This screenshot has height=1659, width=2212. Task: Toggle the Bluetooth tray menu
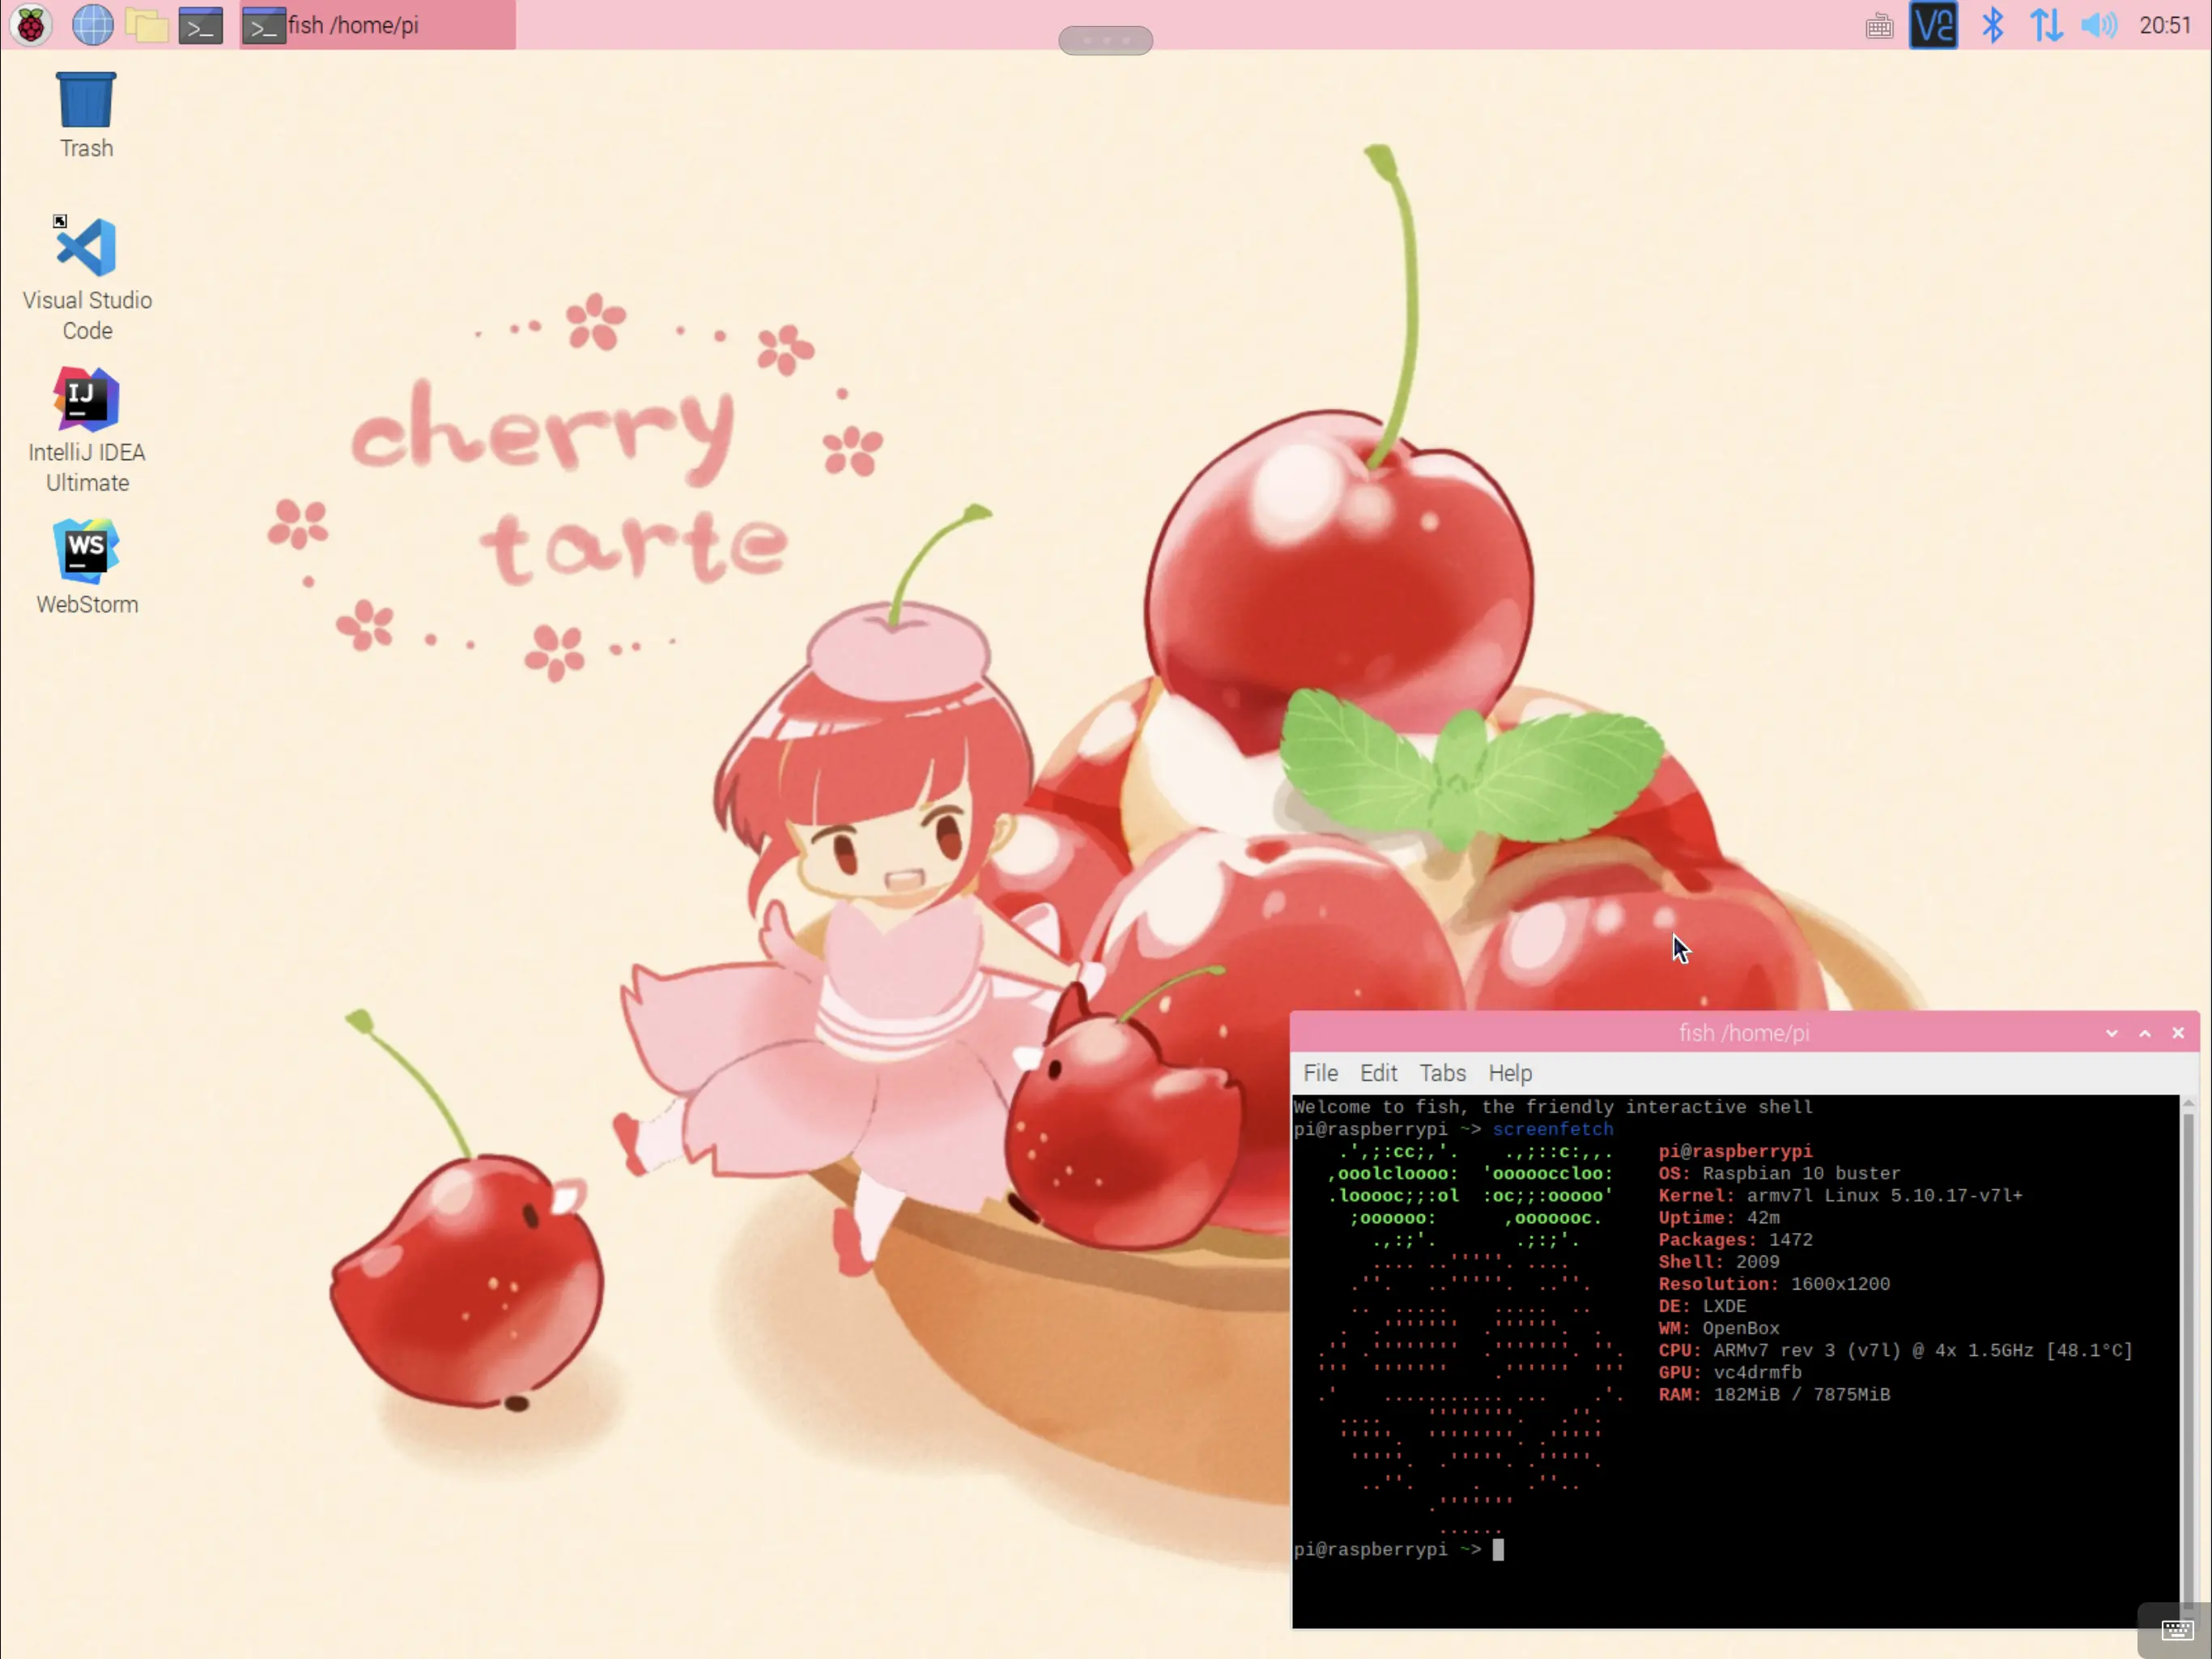click(x=1992, y=25)
